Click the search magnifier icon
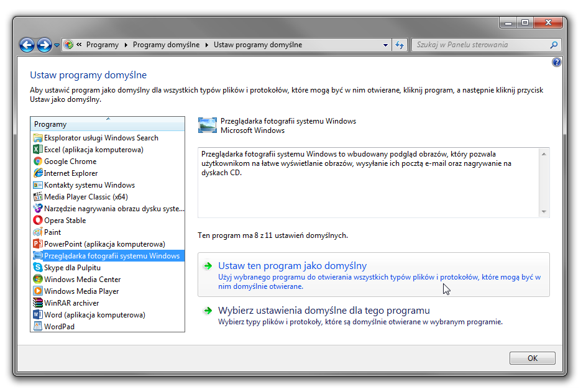Viewport: 586px width, 392px height. click(554, 45)
